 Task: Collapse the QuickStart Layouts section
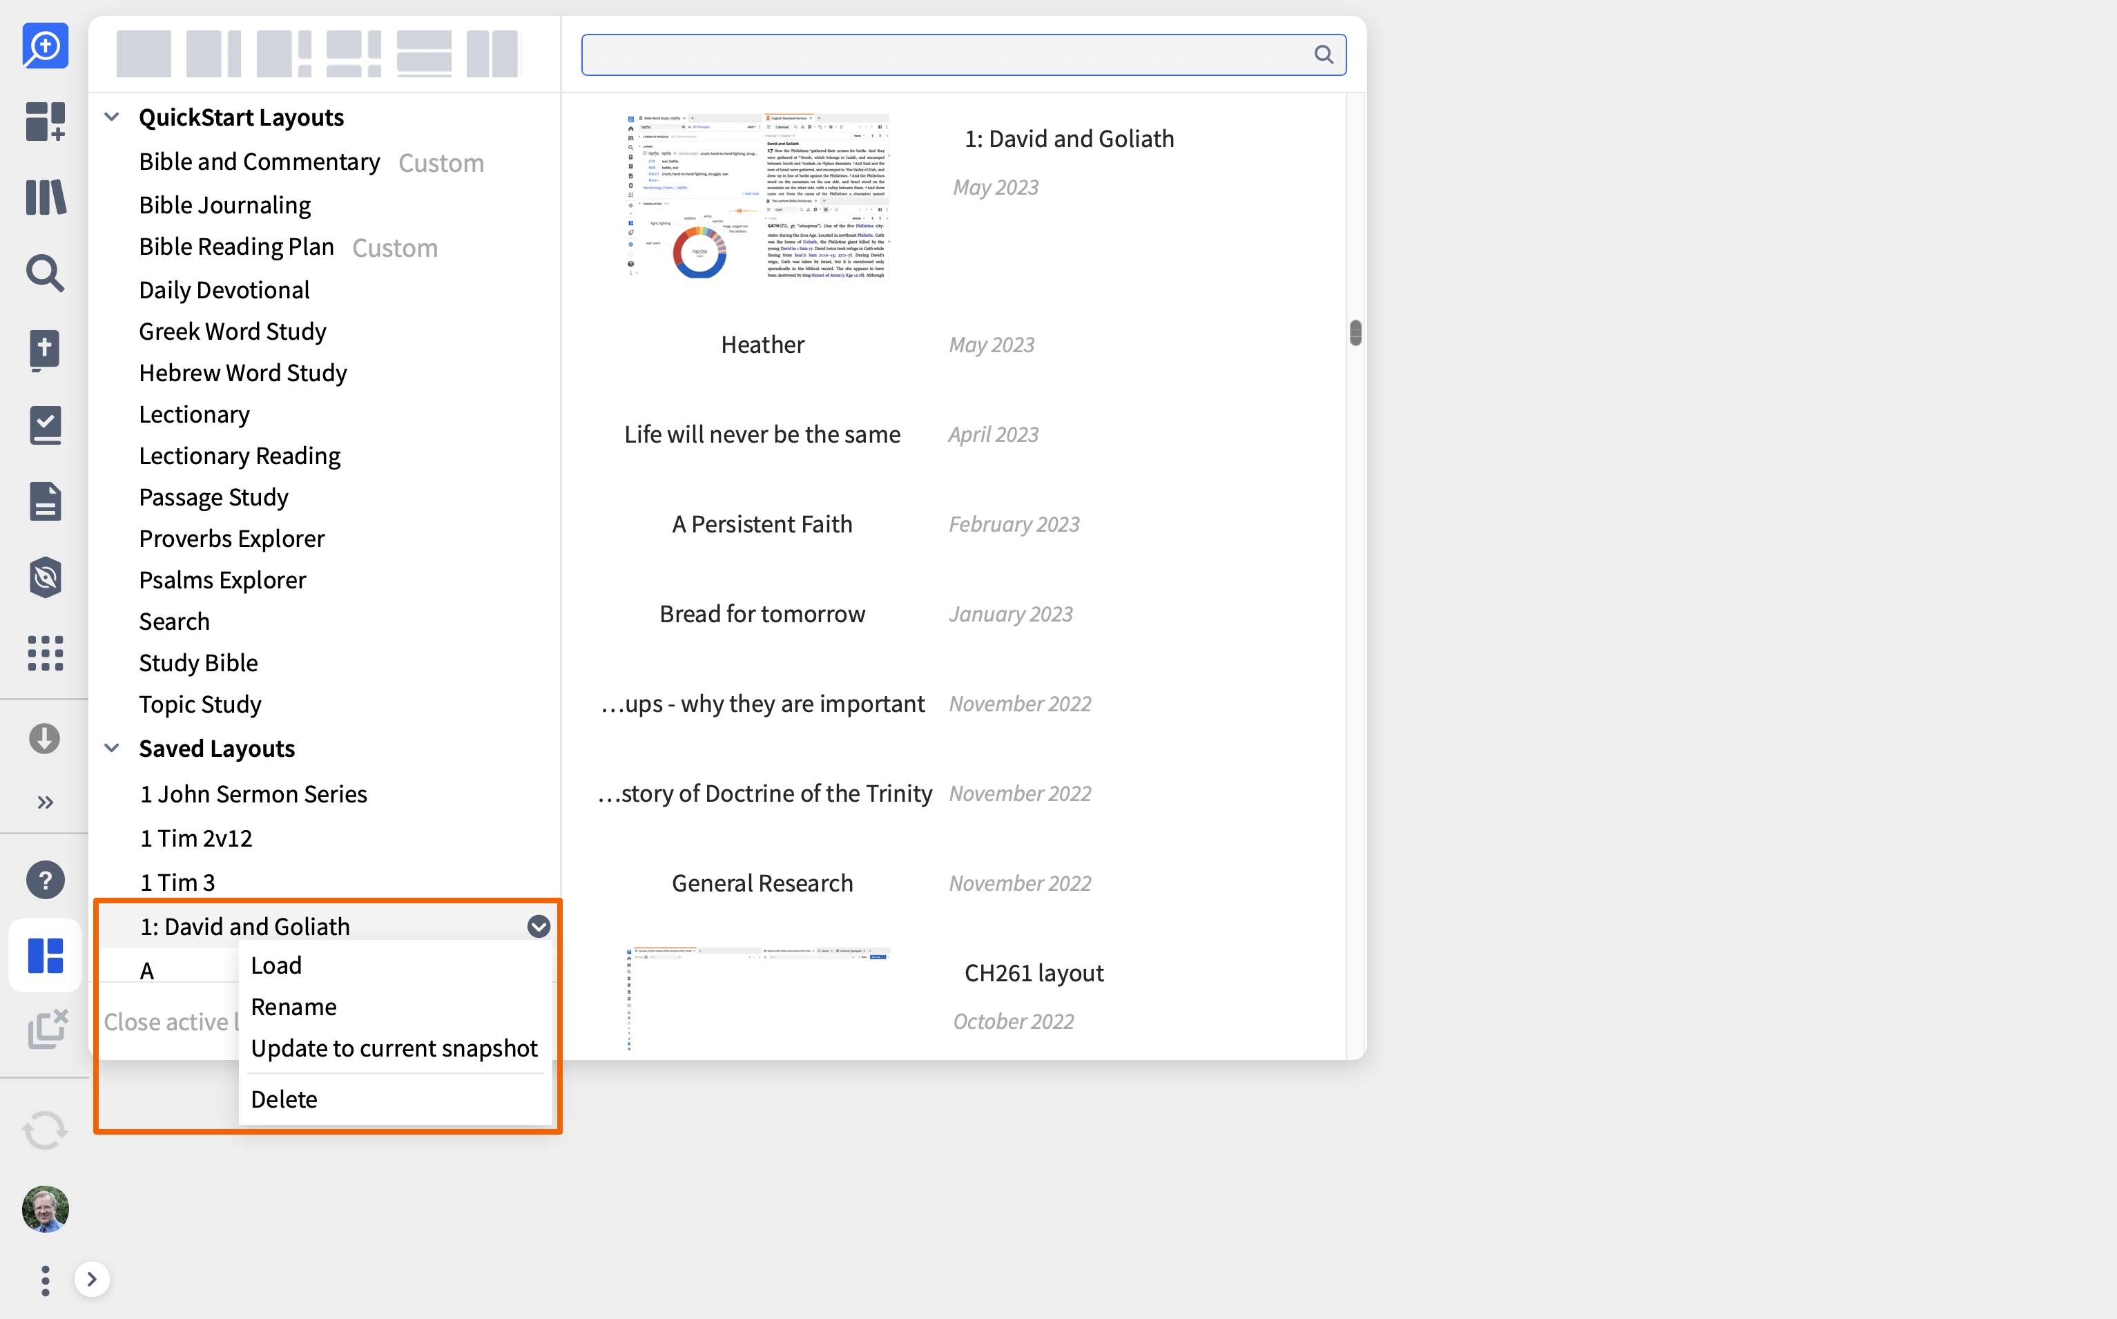tap(112, 117)
